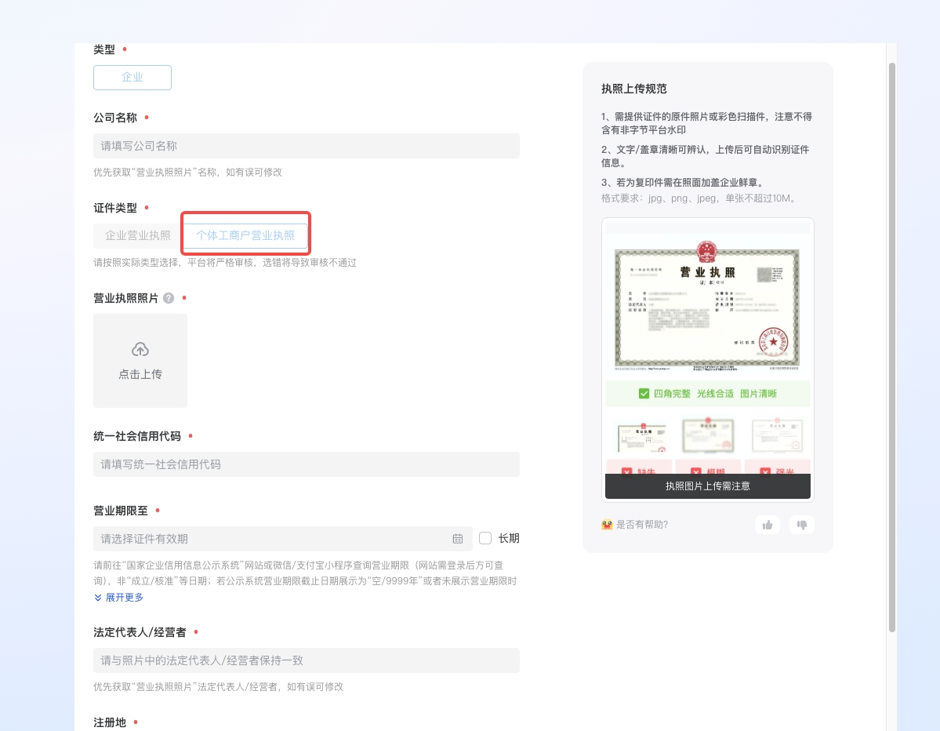This screenshot has width=940, height=731.
Task: Expand the 展开更多 details
Action: [119, 598]
